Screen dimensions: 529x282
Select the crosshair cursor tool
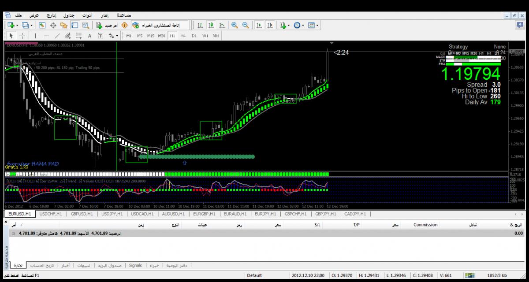pos(22,36)
